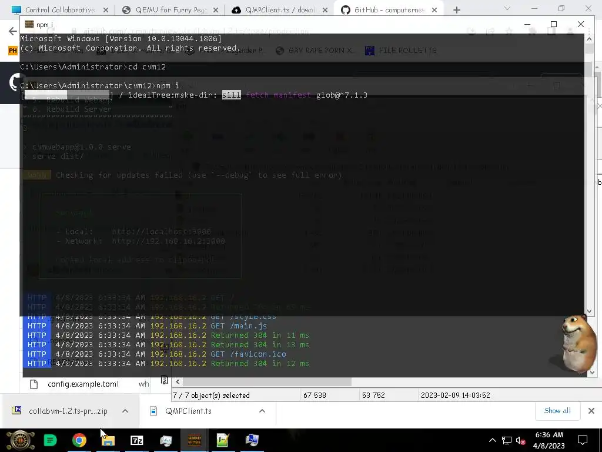Image resolution: width=602 pixels, height=452 pixels.
Task: Select the GitHub - computernew tab
Action: pyautogui.click(x=389, y=9)
